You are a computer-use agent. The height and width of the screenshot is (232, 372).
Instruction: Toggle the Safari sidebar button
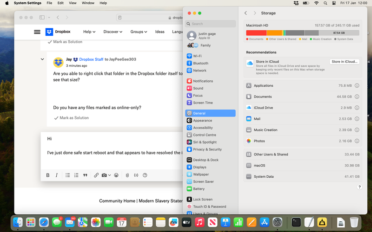[x=42, y=18]
